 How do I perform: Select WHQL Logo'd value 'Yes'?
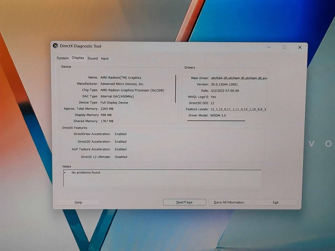pos(213,97)
